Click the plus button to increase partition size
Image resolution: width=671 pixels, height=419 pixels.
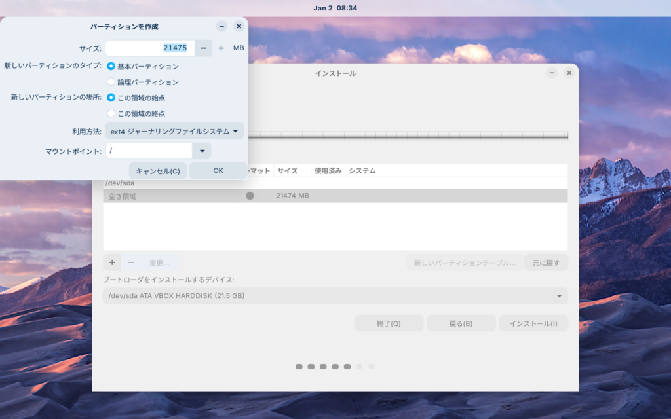click(221, 48)
